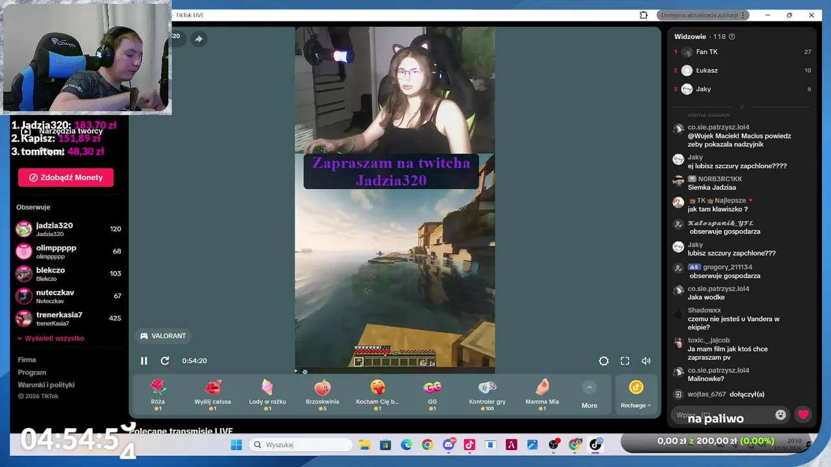Viewport: 831px width, 467px height.
Task: Open stream quality settings icon
Action: tap(604, 361)
